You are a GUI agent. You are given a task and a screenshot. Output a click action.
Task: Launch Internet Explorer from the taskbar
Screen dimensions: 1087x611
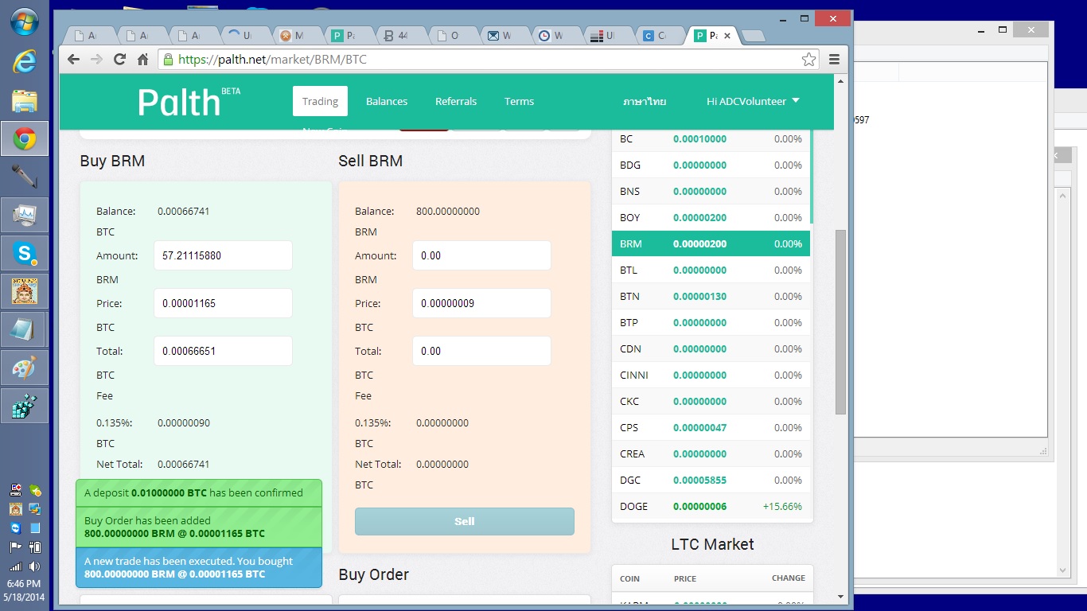click(25, 61)
